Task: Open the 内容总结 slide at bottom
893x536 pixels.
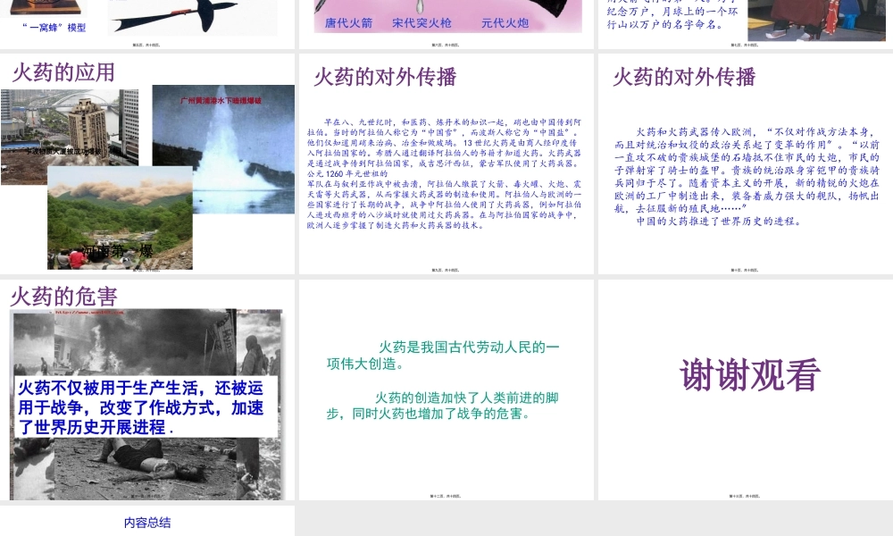Action: coord(147,523)
